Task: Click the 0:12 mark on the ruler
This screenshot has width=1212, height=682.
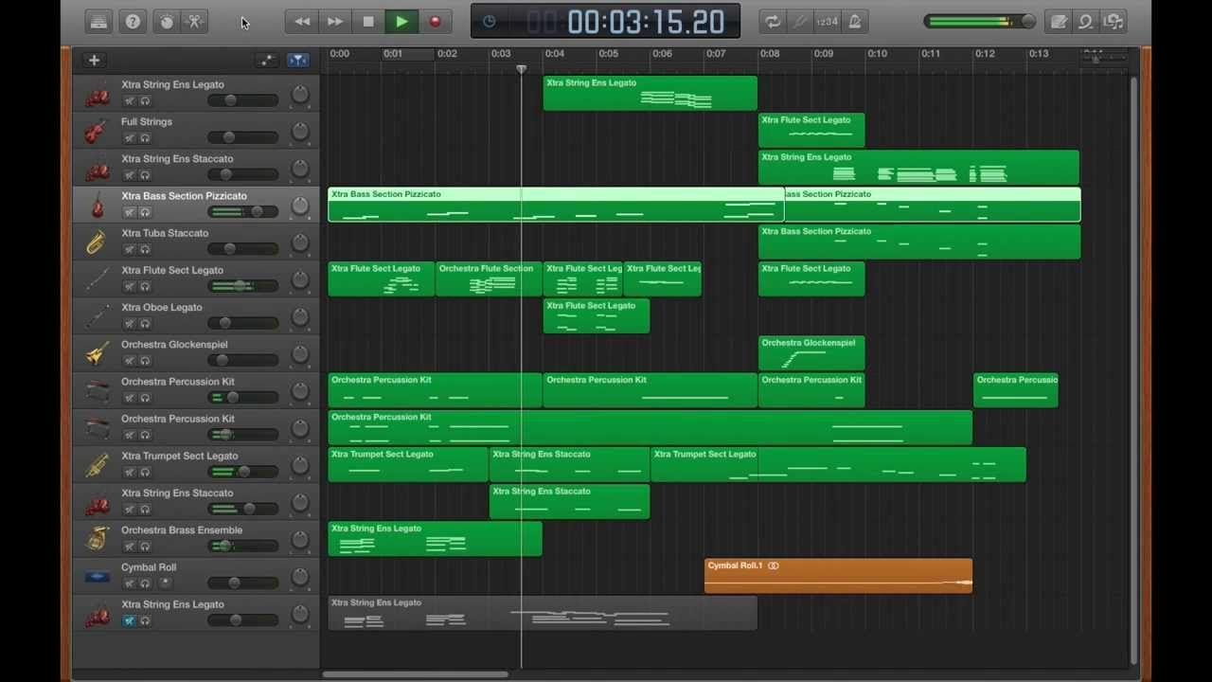Action: tap(985, 54)
